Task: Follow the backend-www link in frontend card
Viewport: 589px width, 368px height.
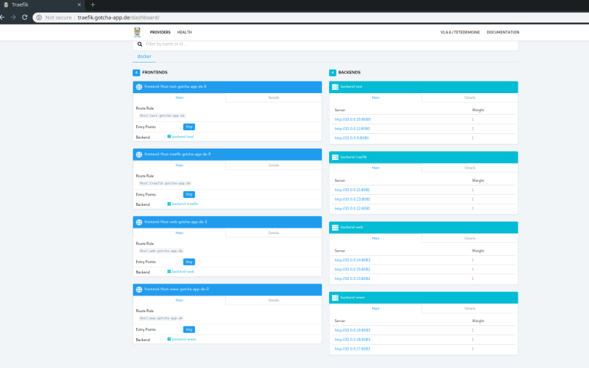Action: (183, 339)
